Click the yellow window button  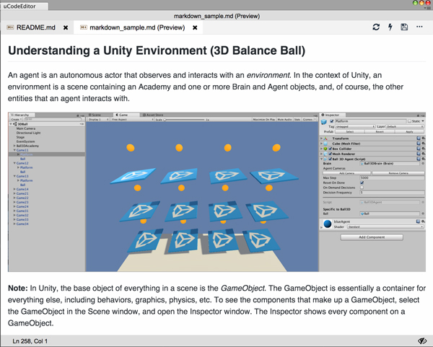421,3
